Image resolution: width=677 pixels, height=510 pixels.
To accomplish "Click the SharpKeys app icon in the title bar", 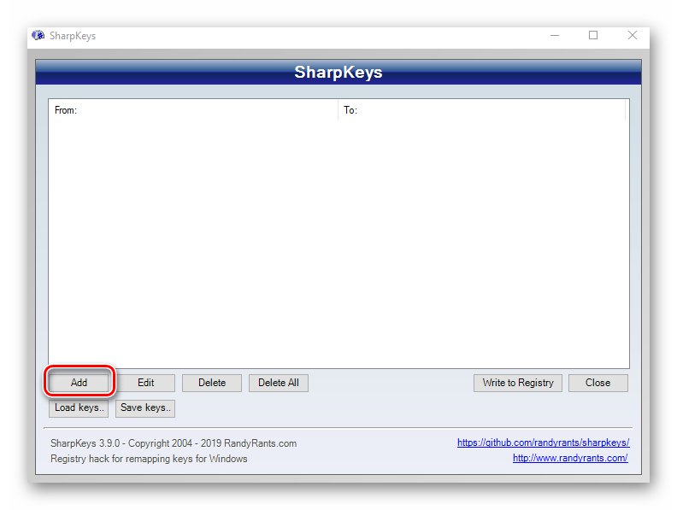I will (38, 35).
